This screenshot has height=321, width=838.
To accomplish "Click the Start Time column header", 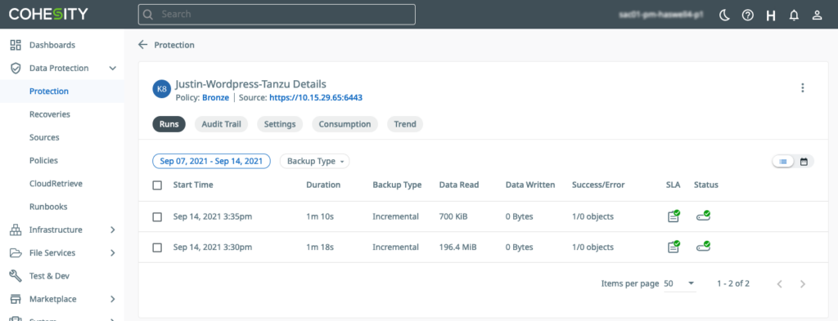I will tap(193, 185).
